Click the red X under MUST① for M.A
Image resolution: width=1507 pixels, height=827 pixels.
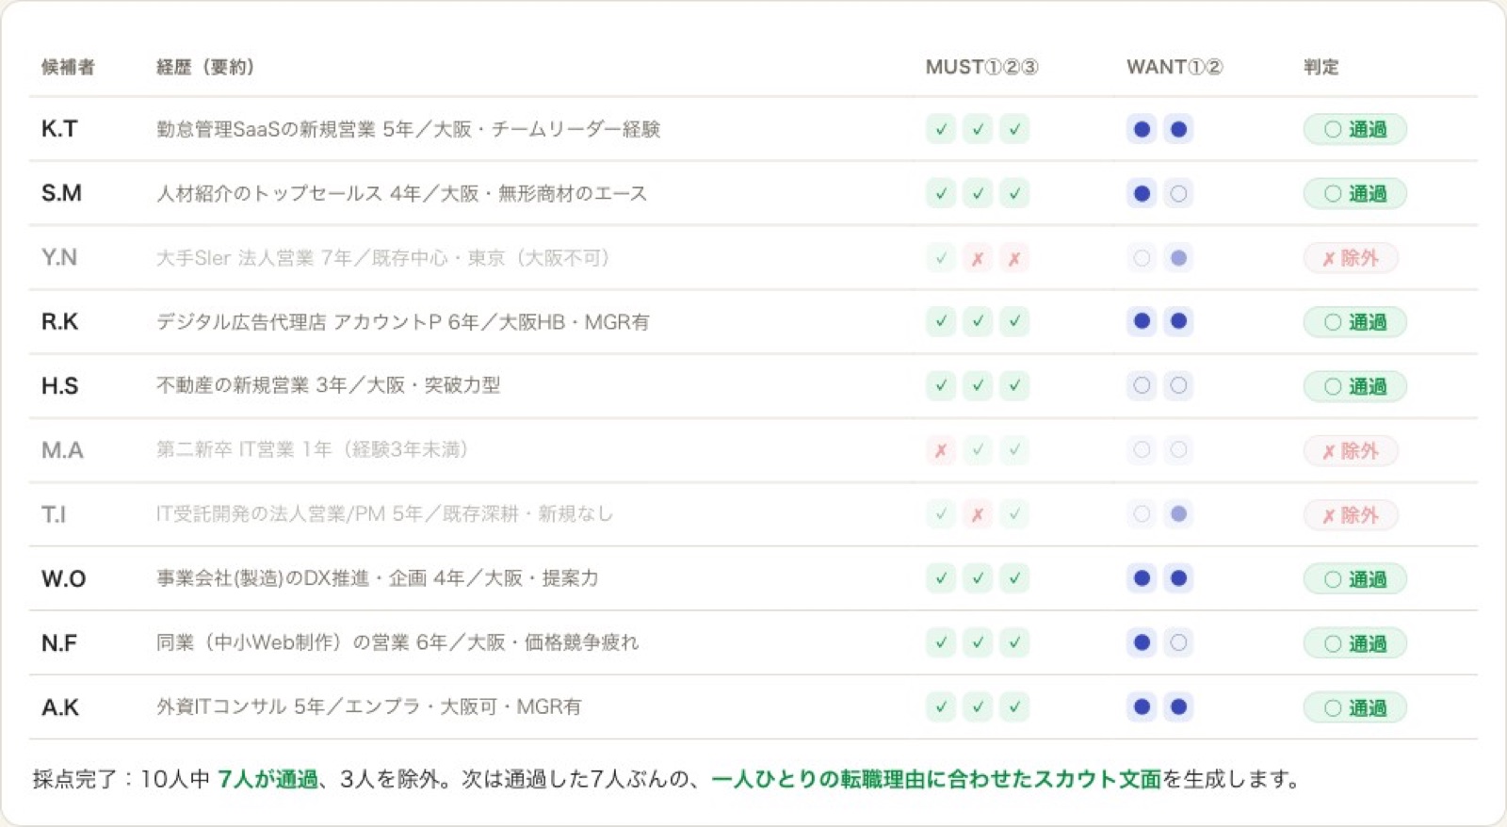tap(941, 450)
